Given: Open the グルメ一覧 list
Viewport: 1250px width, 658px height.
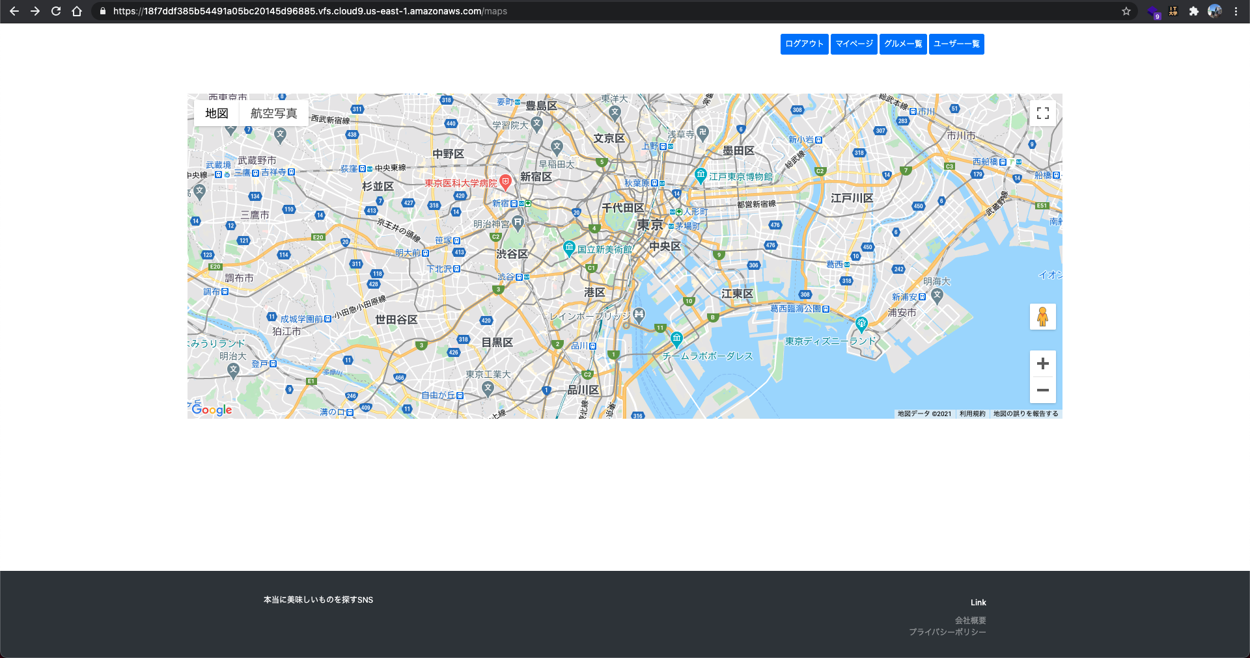Looking at the screenshot, I should pos(903,44).
